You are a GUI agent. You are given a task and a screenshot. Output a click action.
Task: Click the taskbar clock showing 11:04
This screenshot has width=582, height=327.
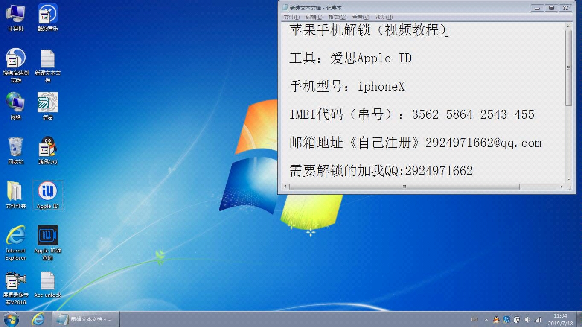click(x=560, y=319)
